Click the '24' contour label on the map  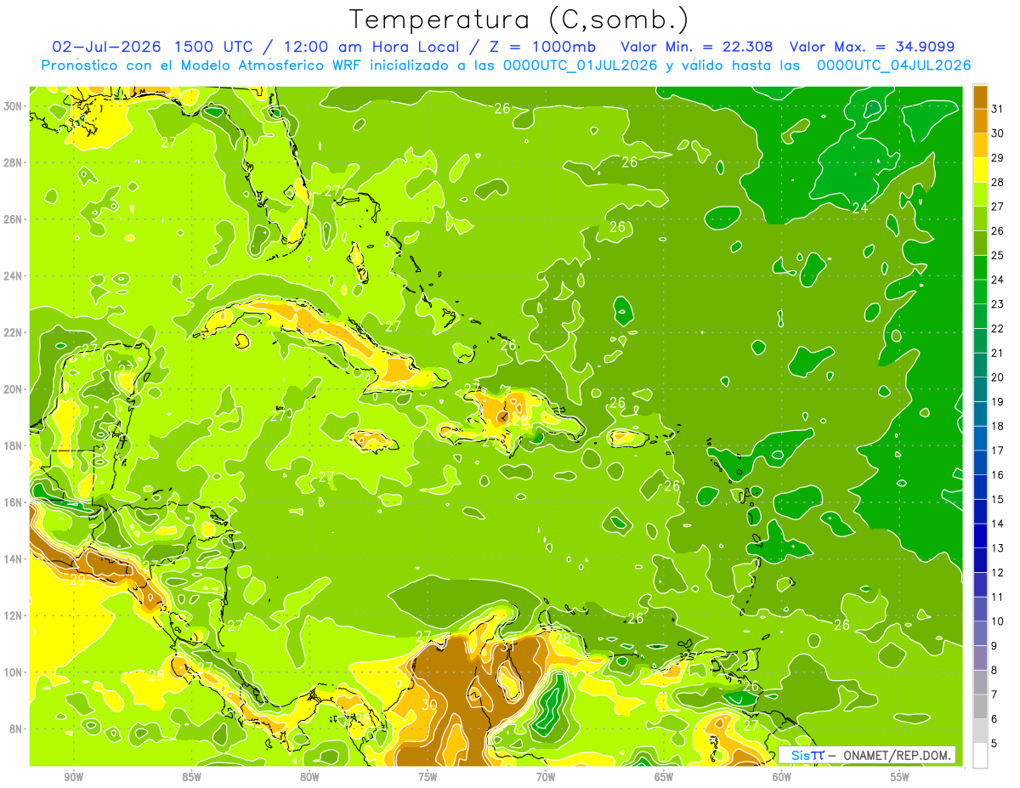point(860,208)
